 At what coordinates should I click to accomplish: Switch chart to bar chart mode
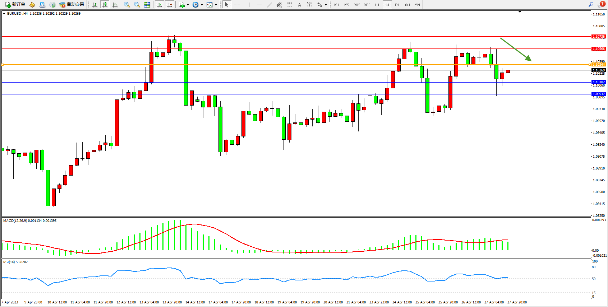point(95,5)
